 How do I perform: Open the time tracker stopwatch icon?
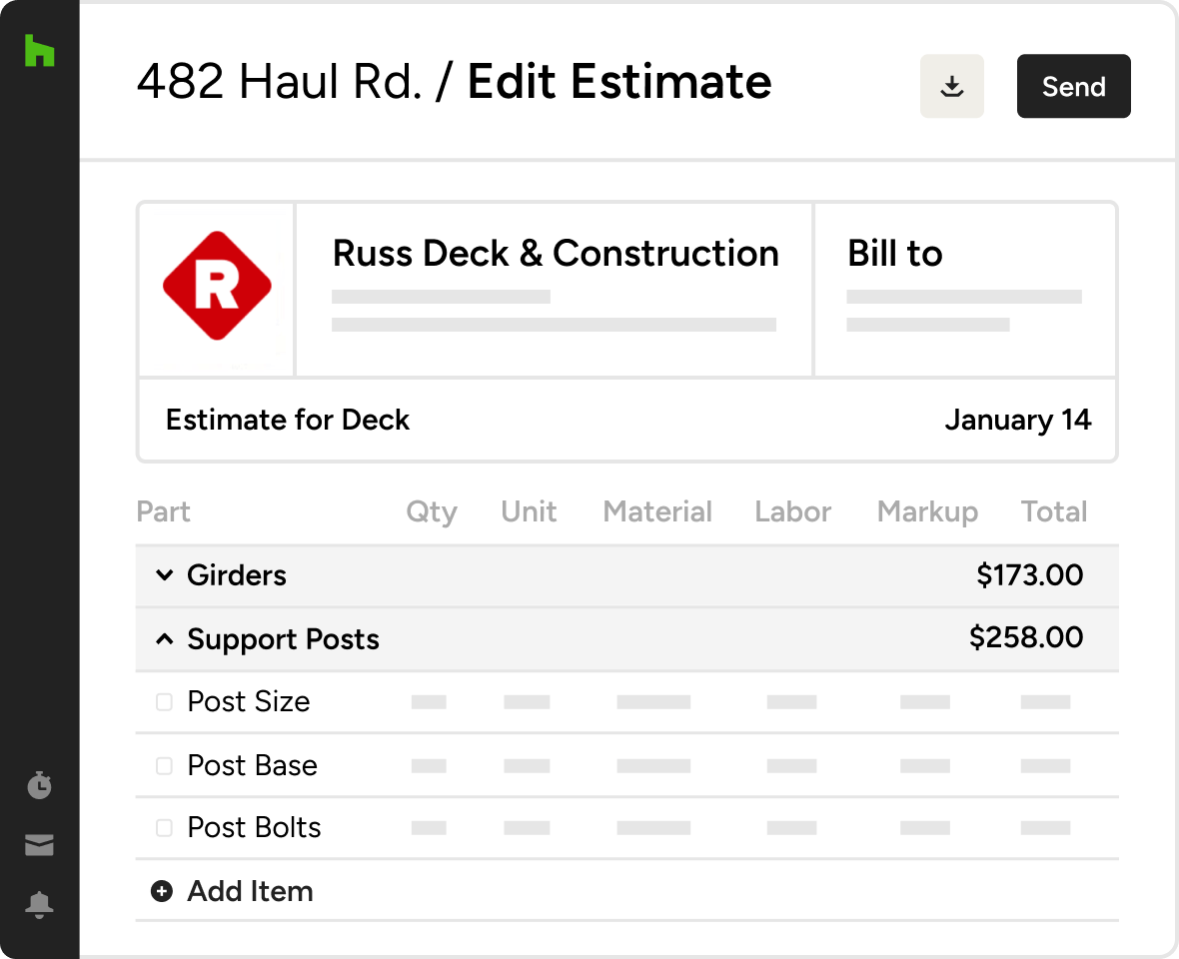click(x=38, y=785)
